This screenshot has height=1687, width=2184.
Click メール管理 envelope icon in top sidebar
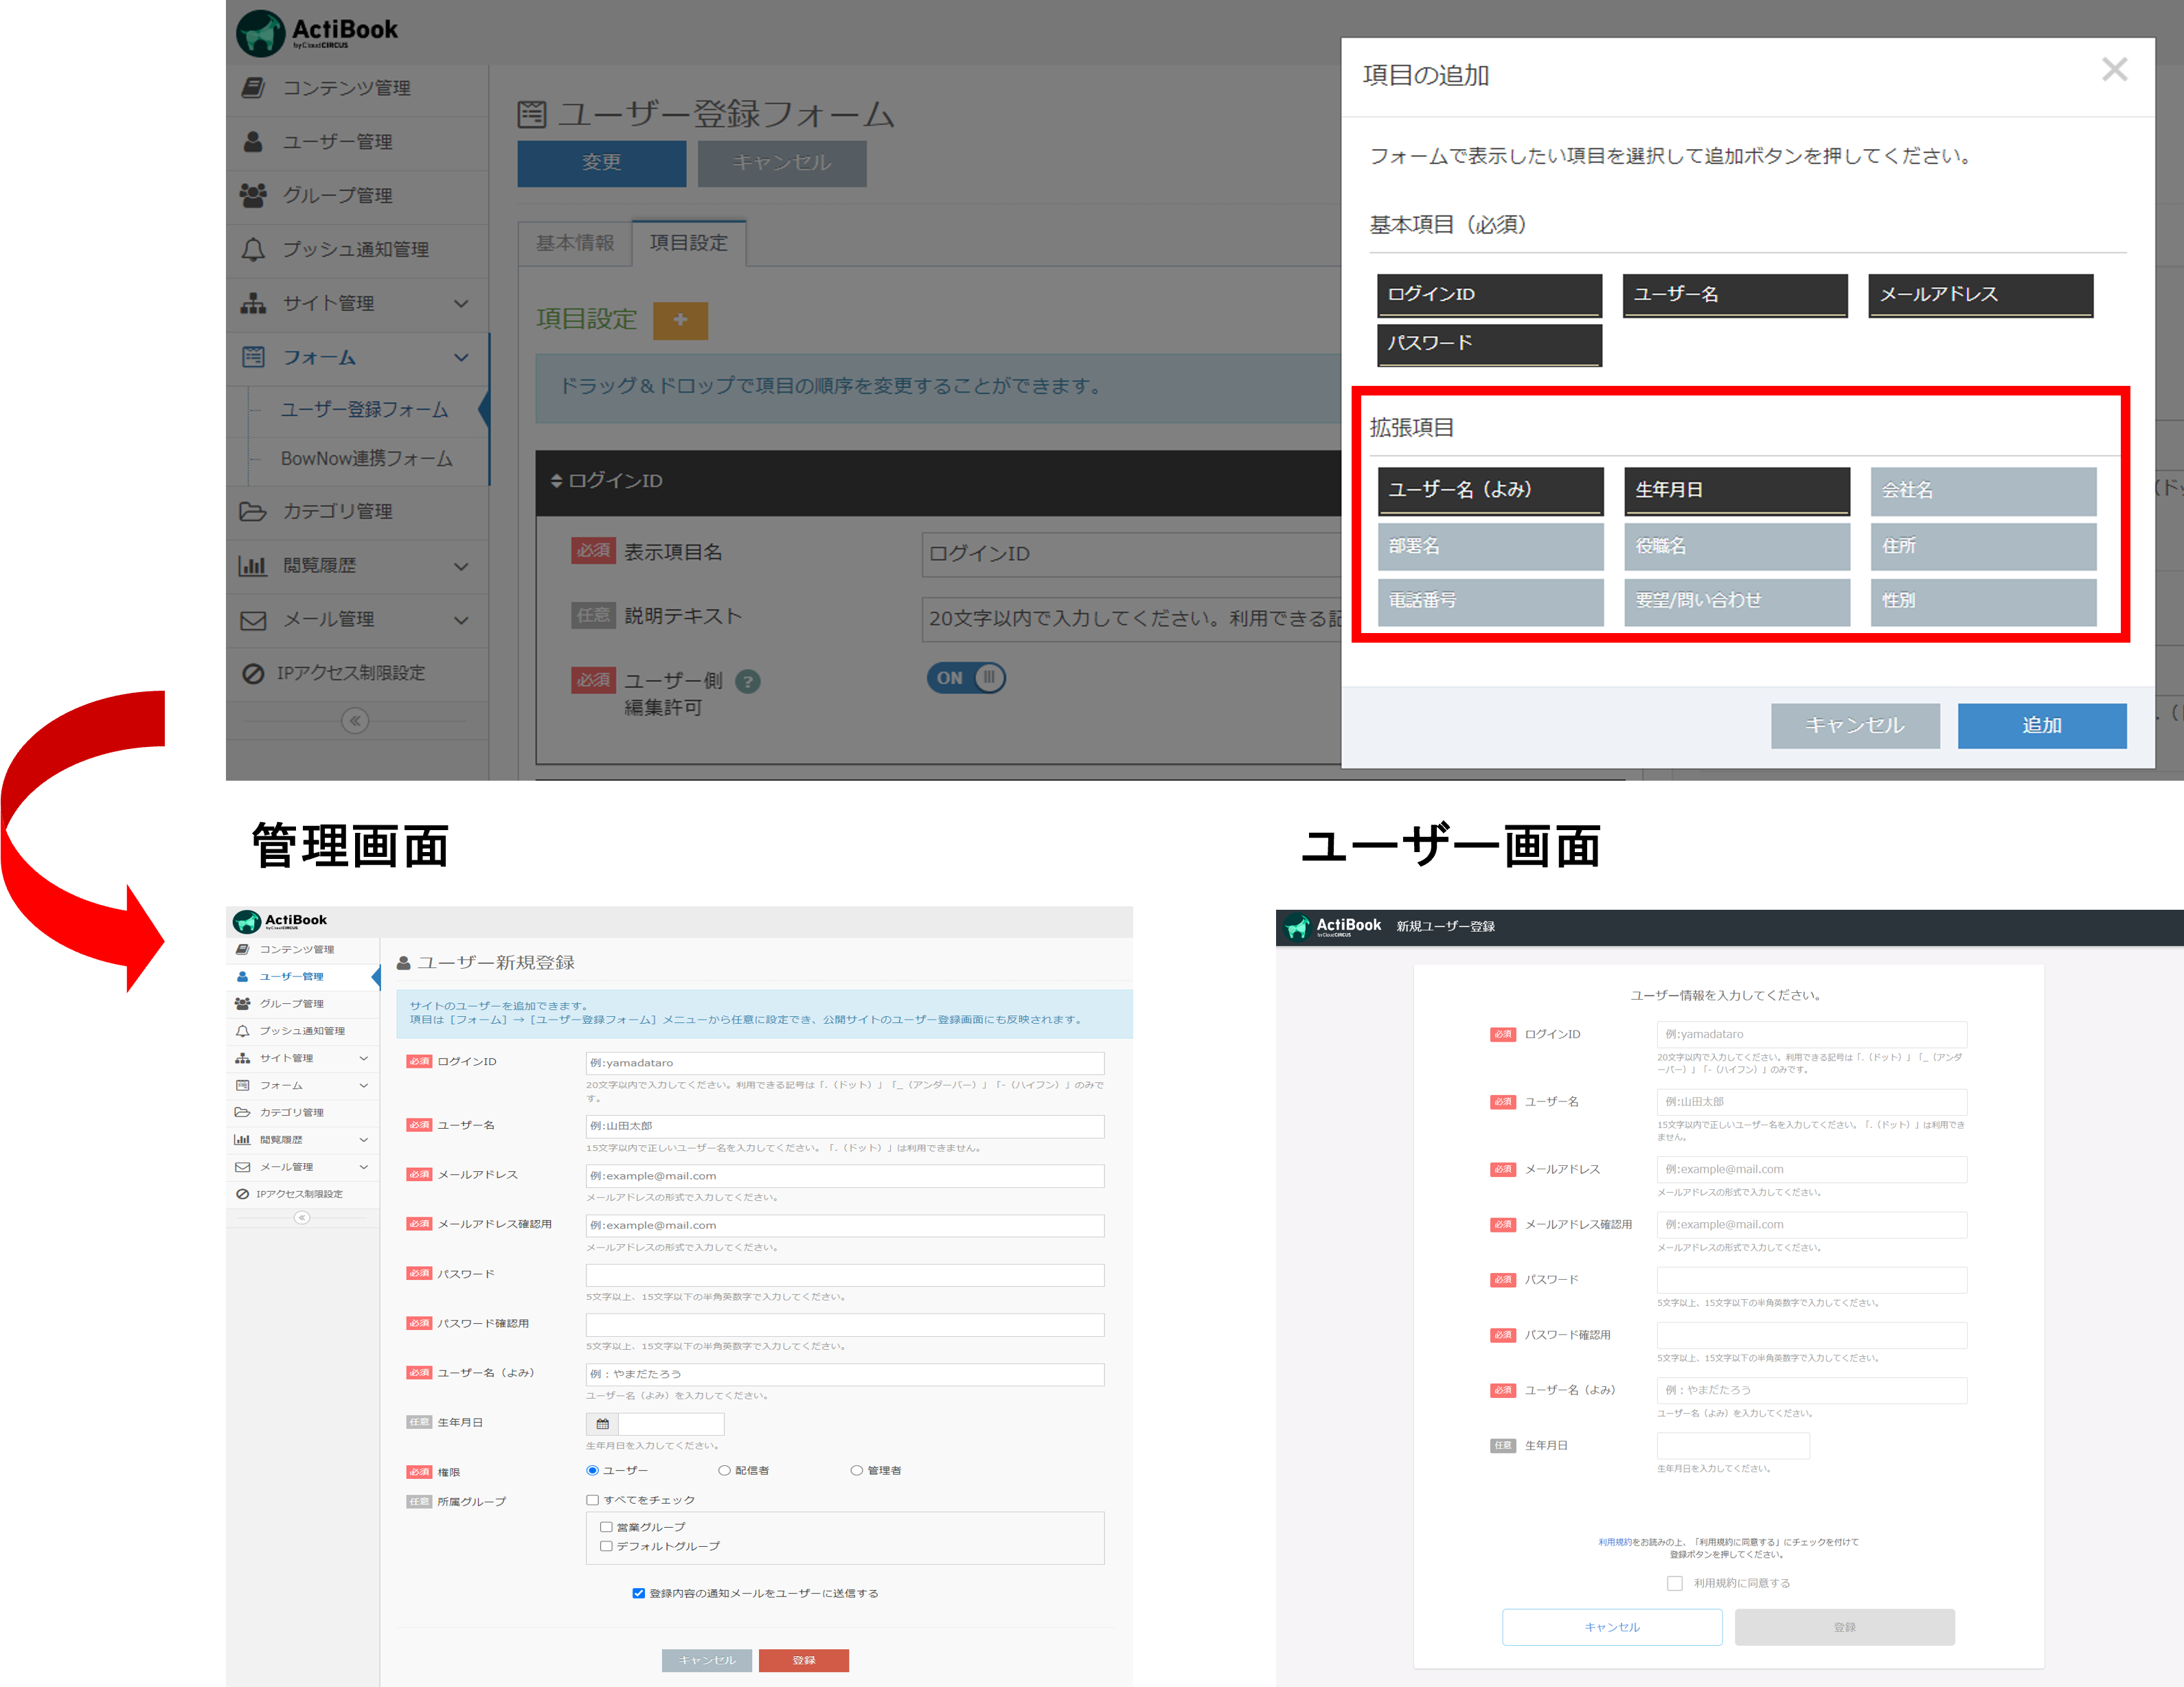coord(253,620)
